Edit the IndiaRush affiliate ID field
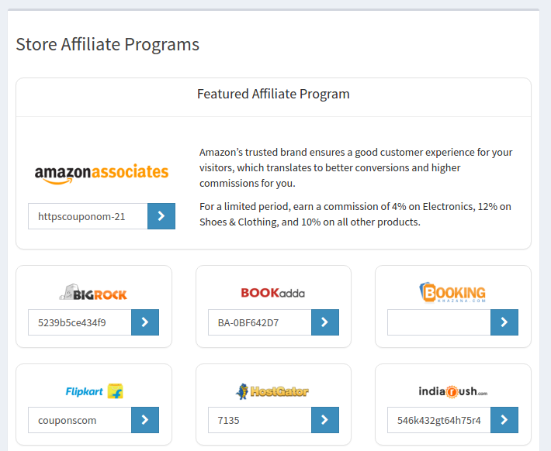Viewport: 551px width, 451px height. (x=439, y=420)
